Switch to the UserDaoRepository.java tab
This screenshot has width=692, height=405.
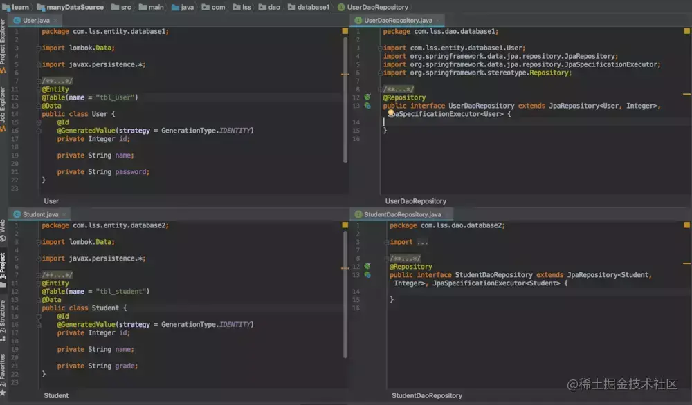(398, 20)
